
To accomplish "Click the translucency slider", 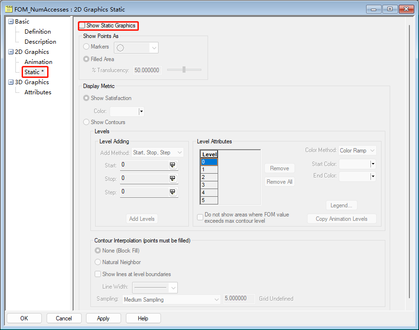I will (184, 70).
